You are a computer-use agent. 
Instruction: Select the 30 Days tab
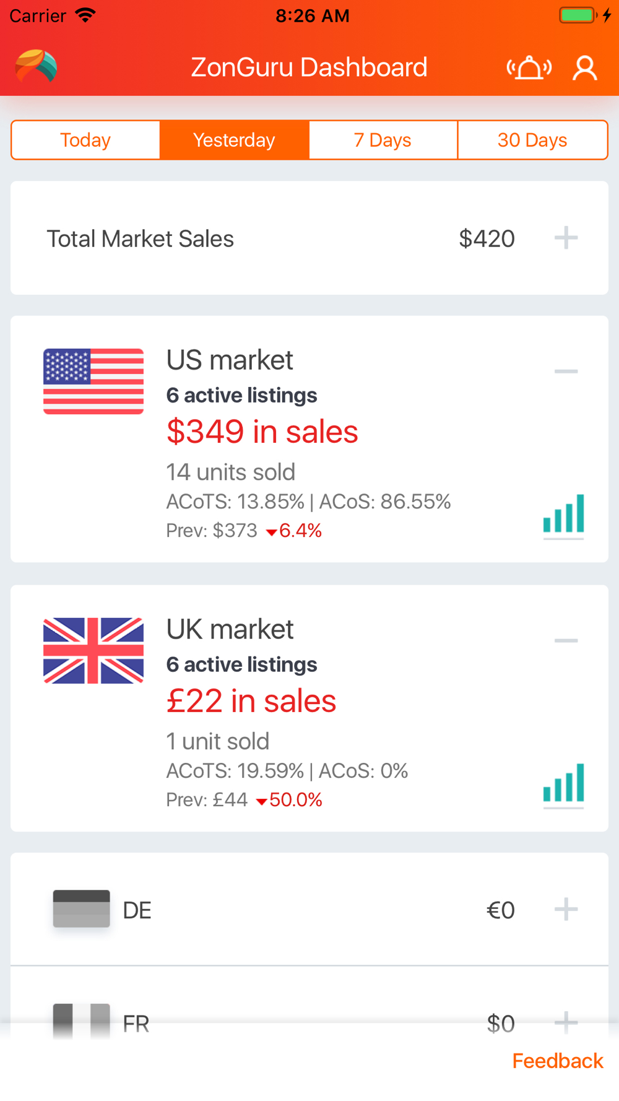point(533,140)
